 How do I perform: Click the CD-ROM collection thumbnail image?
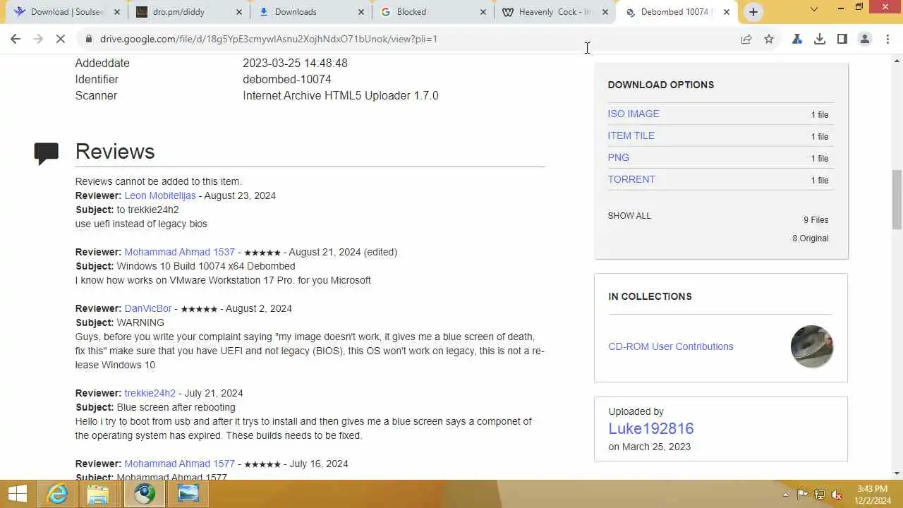click(x=812, y=346)
